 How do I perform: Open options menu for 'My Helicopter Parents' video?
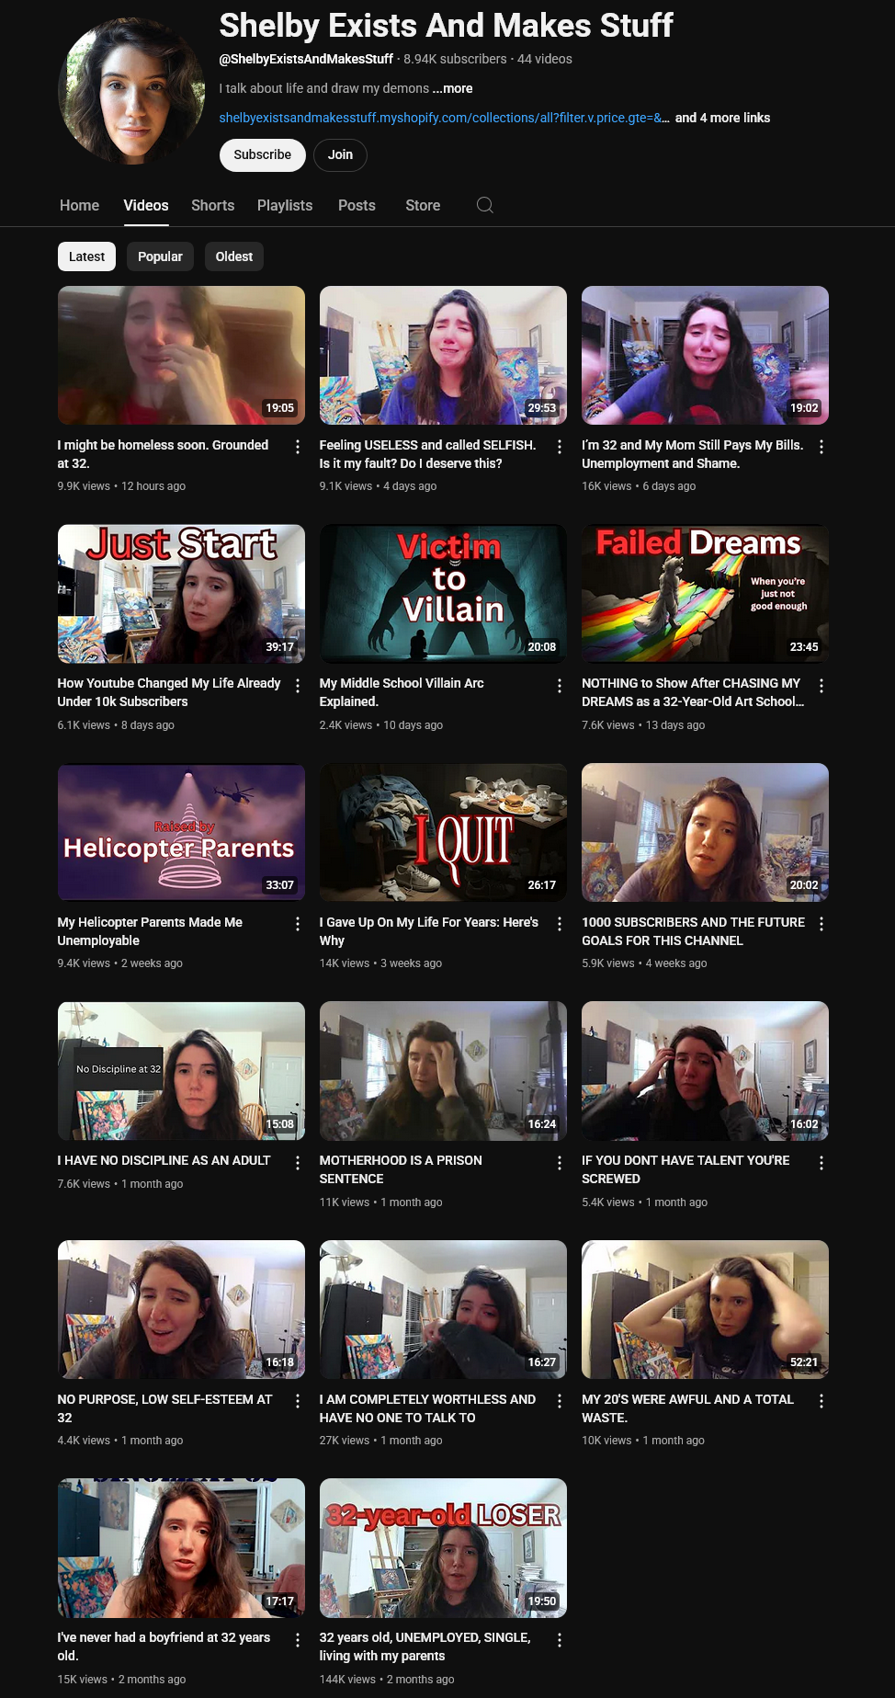[x=298, y=923]
